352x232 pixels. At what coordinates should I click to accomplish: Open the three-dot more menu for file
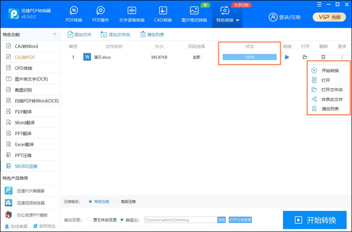(x=342, y=57)
